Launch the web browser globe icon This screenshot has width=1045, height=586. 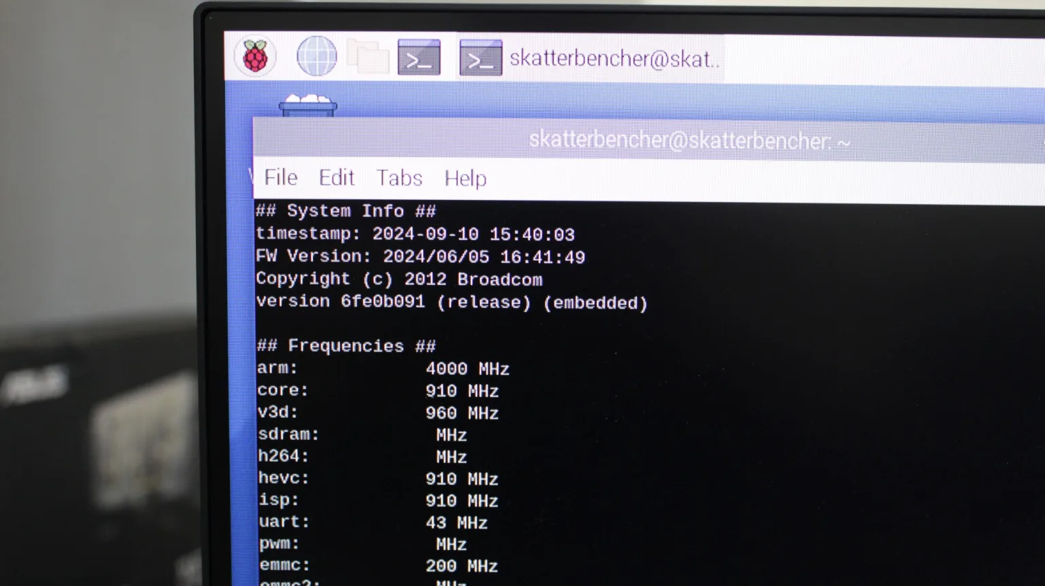coord(316,56)
